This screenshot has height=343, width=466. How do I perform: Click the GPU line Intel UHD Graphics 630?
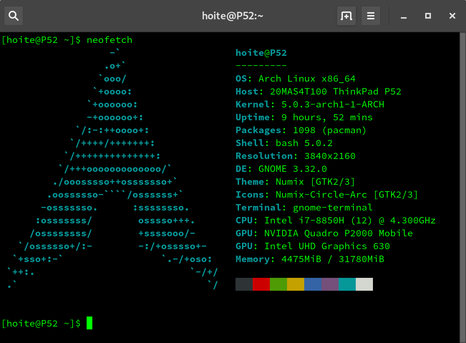point(313,246)
